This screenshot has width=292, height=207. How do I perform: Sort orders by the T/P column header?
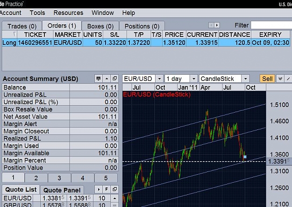139,35
